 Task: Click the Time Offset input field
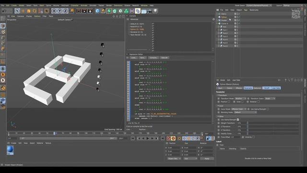point(236,137)
